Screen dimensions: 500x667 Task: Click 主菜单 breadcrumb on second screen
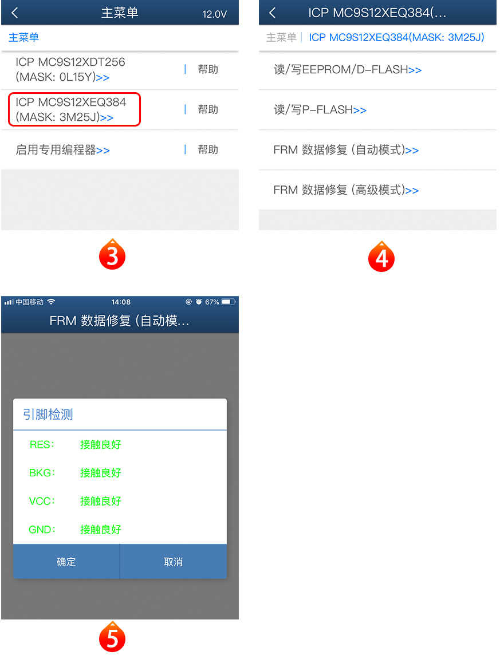point(281,37)
